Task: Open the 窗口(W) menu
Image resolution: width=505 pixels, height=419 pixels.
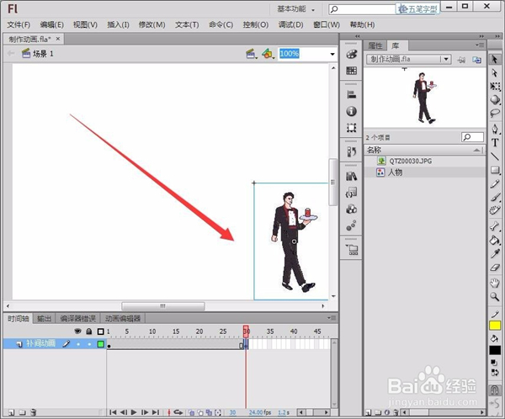Action: click(327, 24)
